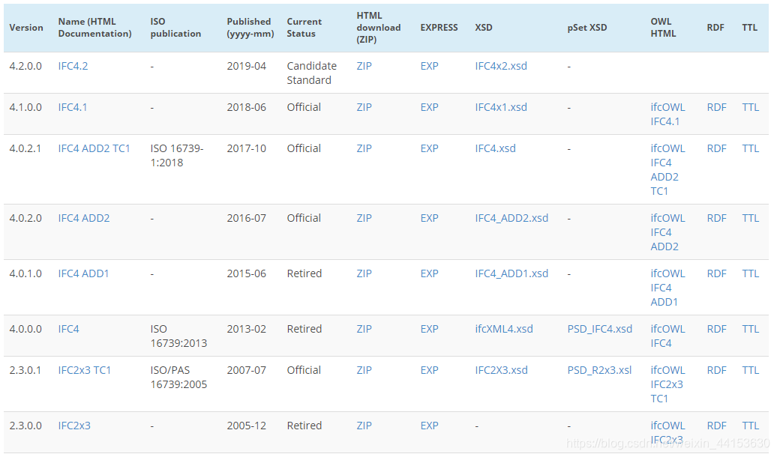Open the PSD_R2x3.xsl property set link
Viewport: 777px width, 457px height.
pos(599,370)
